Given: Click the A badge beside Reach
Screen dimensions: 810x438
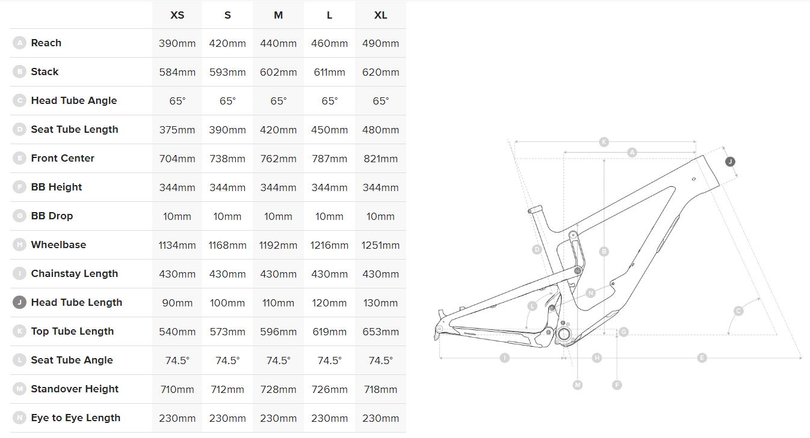Looking at the screenshot, I should click(19, 43).
